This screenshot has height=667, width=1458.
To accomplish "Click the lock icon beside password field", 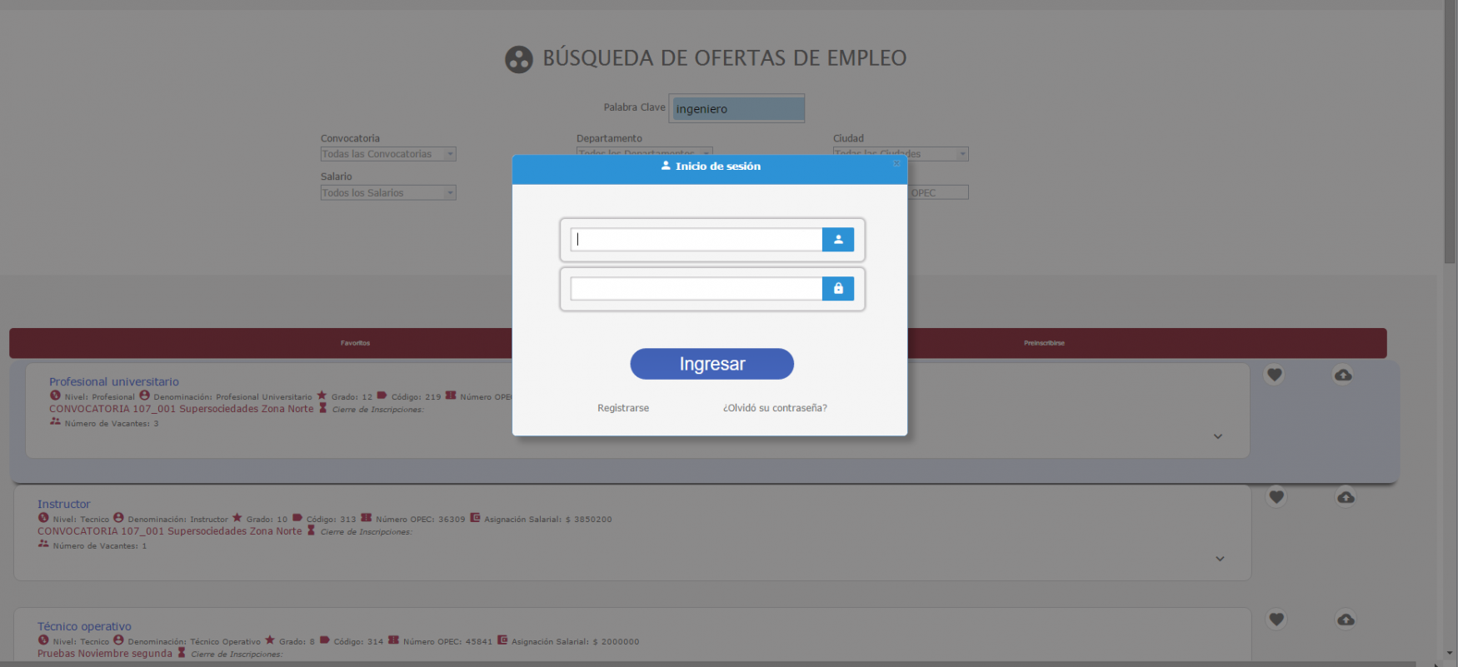I will pos(838,288).
